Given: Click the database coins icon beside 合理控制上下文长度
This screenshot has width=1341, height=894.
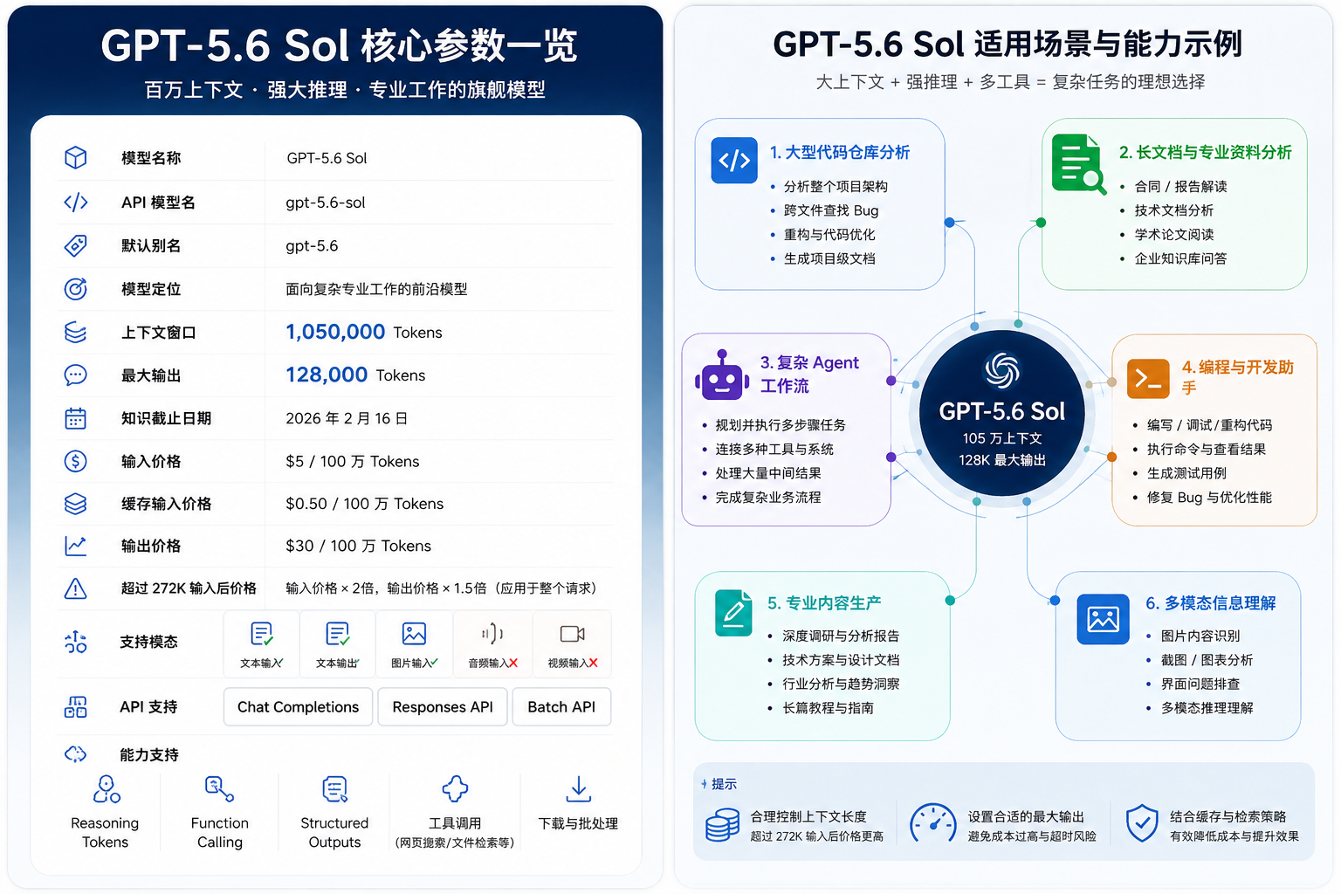Looking at the screenshot, I should point(723,825).
